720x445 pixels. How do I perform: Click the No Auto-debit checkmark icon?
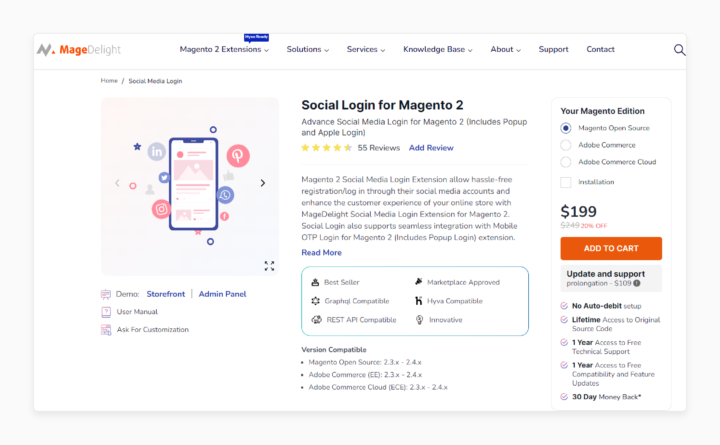564,306
